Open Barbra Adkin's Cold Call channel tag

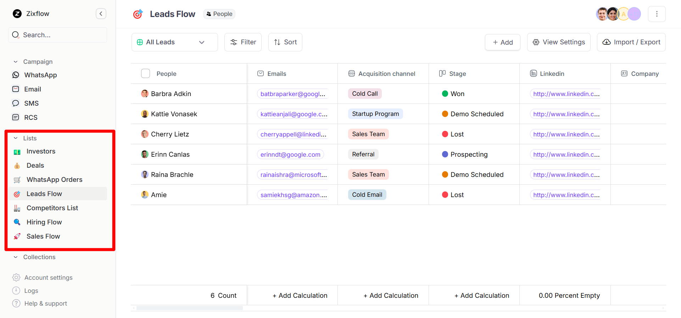coord(365,94)
